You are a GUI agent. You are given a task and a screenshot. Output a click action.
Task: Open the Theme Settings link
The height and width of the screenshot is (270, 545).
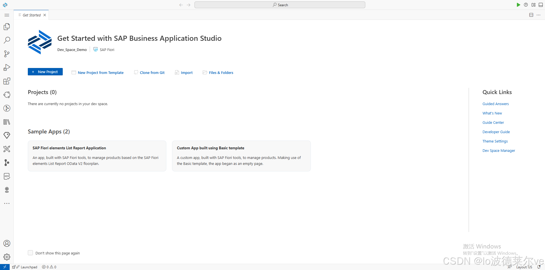click(x=495, y=141)
